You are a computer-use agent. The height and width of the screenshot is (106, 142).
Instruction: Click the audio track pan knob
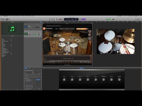[x=41, y=27]
